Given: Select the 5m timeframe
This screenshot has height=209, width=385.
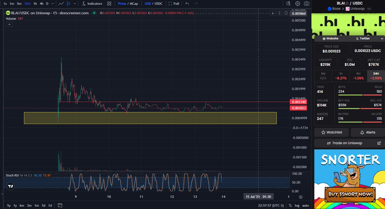Looking at the screenshot, I should click(19, 4).
